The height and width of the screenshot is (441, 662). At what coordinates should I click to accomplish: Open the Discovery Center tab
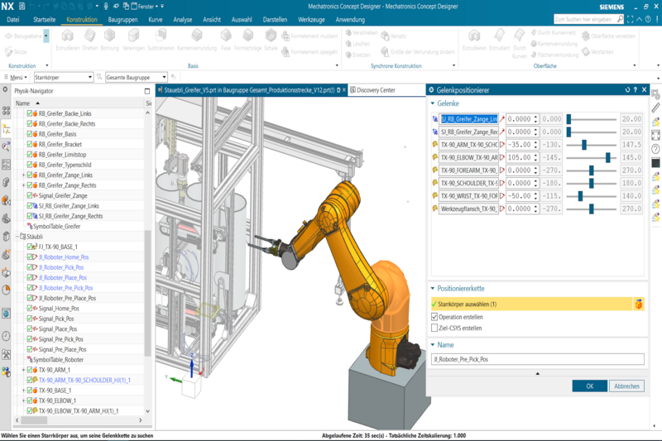pyautogui.click(x=376, y=90)
